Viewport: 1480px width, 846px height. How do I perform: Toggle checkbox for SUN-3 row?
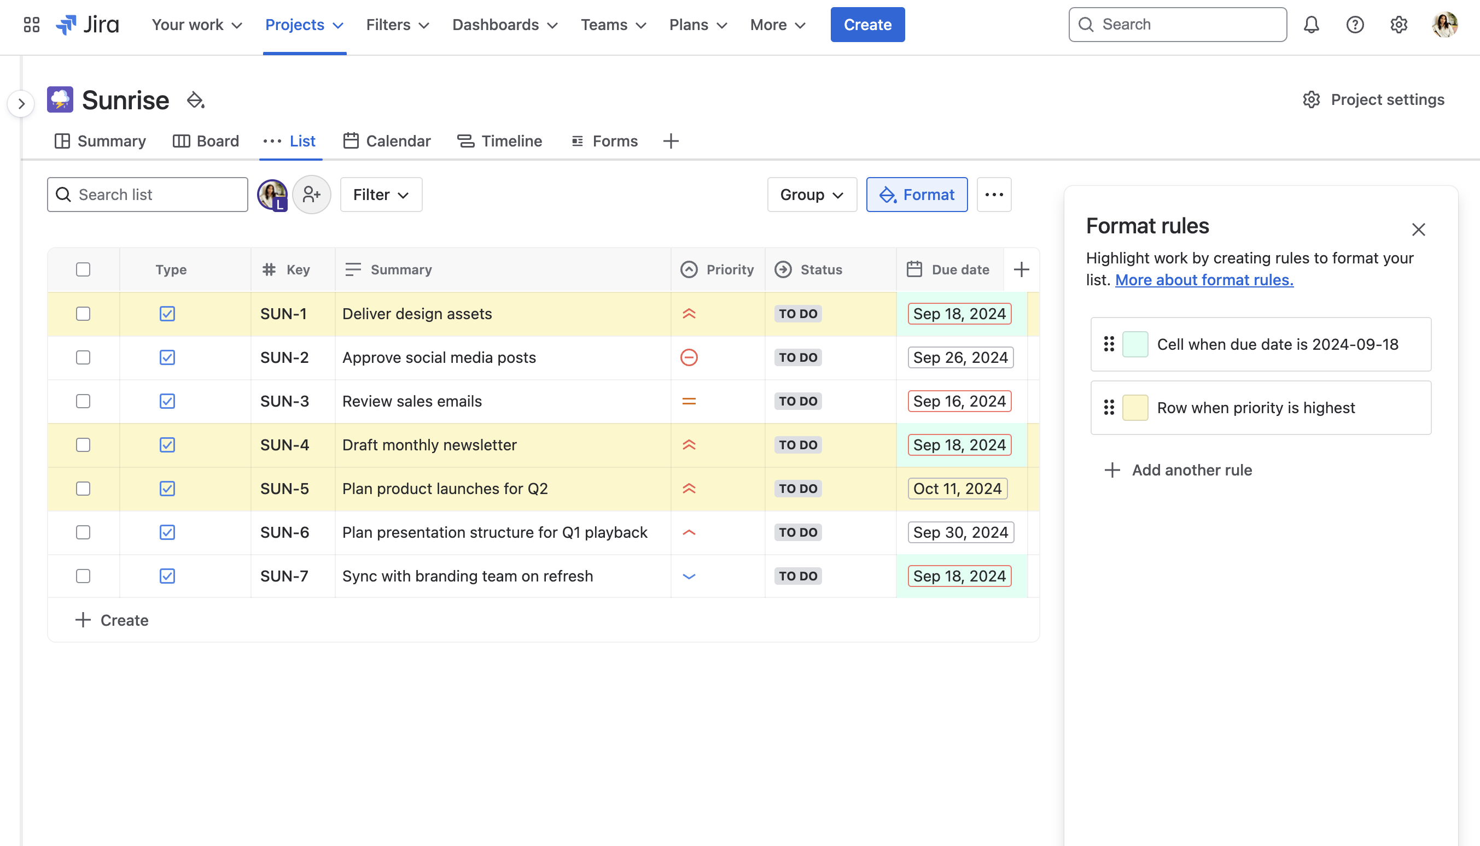point(83,401)
